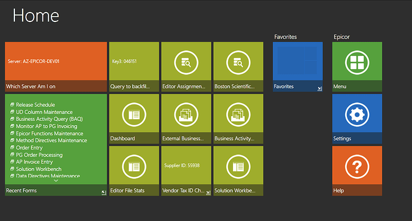The image size is (412, 221).
Task: Open Settings via the gear icon
Action: (x=357, y=114)
